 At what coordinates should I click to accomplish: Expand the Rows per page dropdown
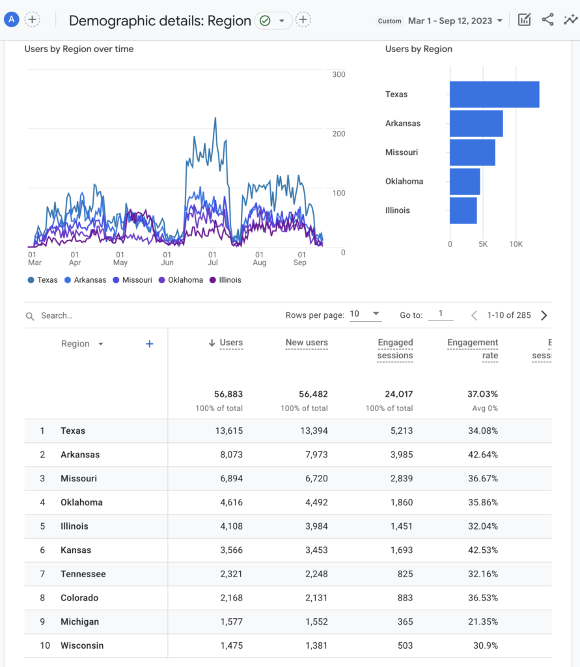[x=365, y=315]
